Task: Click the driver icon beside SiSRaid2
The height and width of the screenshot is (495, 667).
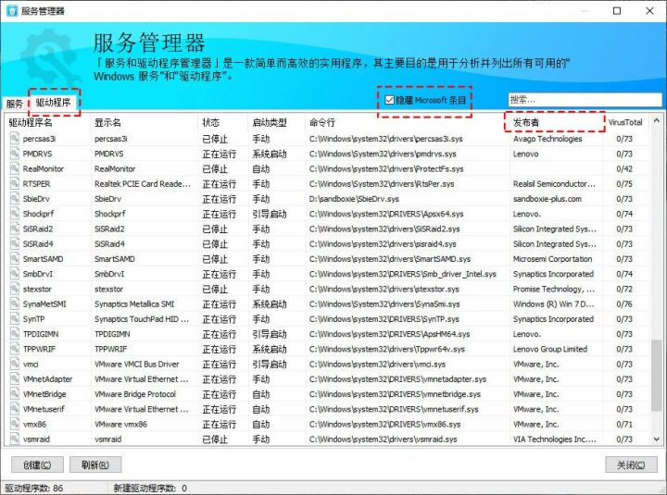Action: pos(15,229)
